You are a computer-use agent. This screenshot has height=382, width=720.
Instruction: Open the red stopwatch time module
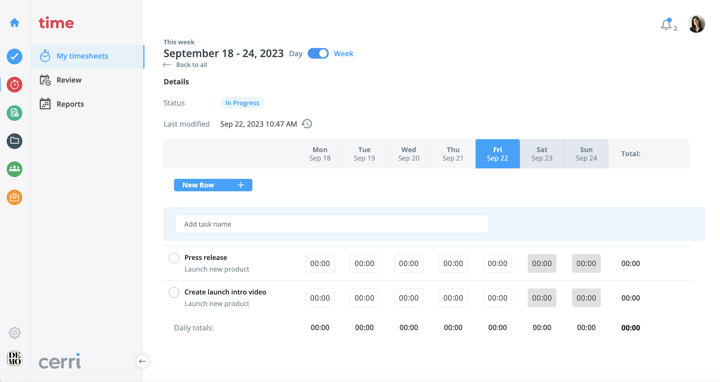coord(15,85)
